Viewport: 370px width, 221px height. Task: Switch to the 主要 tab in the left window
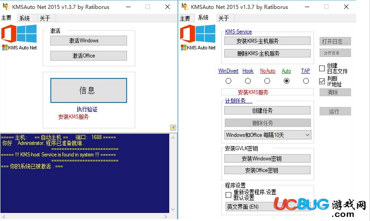coord(6,18)
